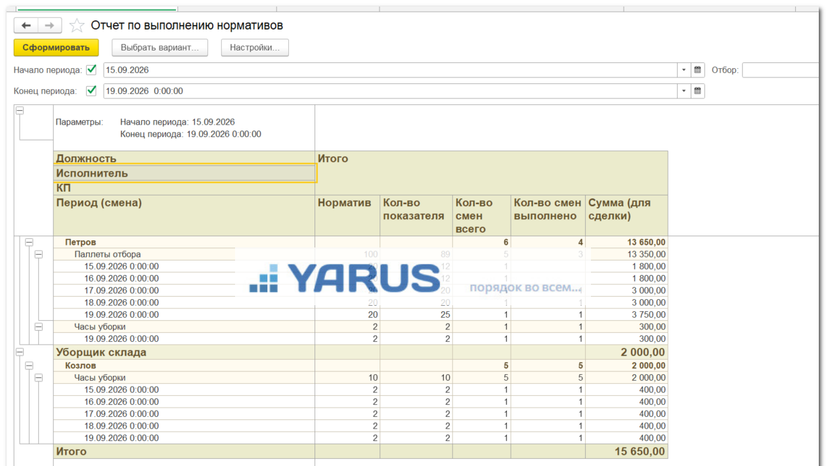Select the Итого footer row label

pos(71,452)
